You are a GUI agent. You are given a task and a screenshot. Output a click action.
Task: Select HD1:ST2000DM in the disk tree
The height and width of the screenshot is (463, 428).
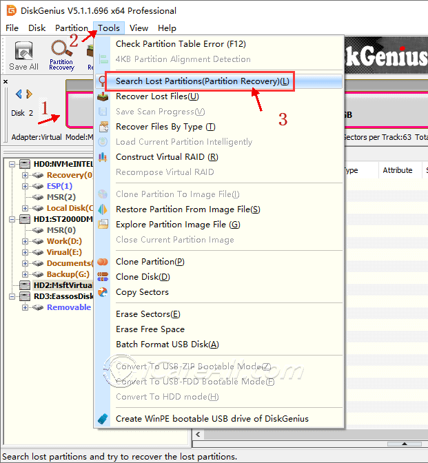(x=63, y=219)
